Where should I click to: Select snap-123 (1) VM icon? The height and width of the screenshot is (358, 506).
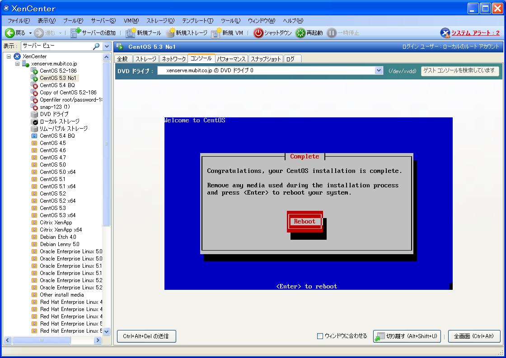[x=34, y=107]
